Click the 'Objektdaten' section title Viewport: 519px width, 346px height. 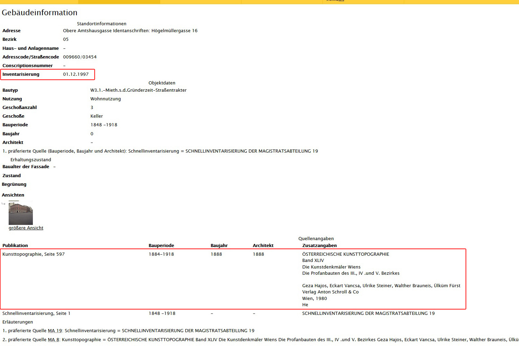[x=162, y=83]
